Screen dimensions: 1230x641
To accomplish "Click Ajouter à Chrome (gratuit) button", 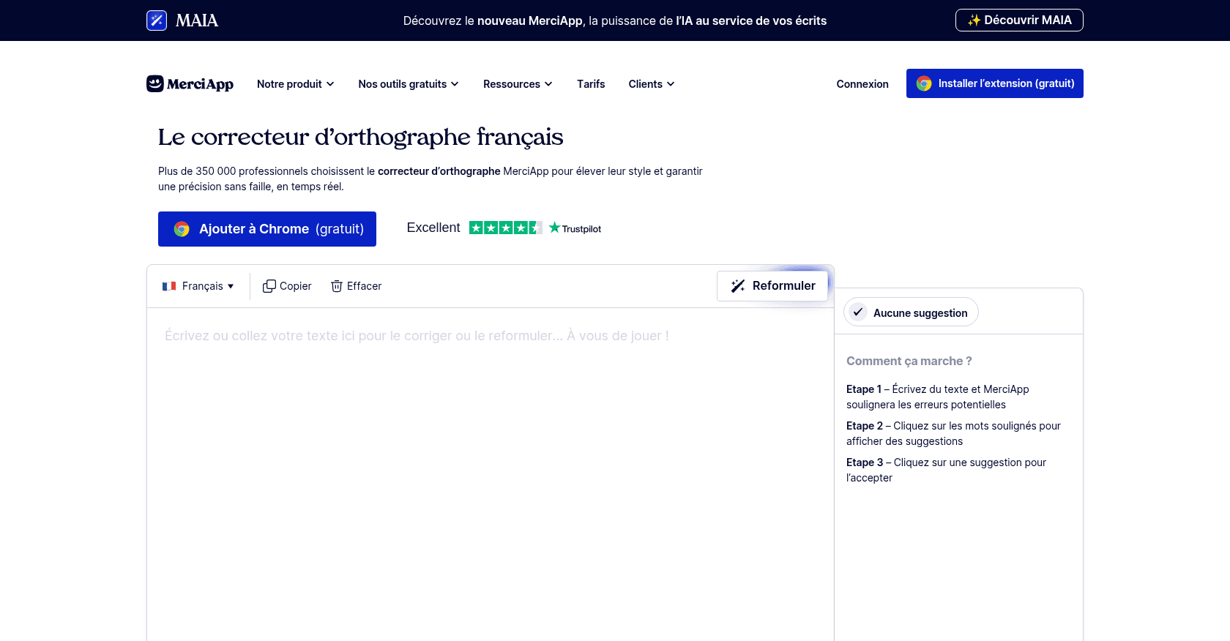I will click(x=267, y=229).
